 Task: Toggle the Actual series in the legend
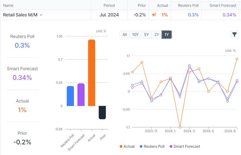pos(127,146)
